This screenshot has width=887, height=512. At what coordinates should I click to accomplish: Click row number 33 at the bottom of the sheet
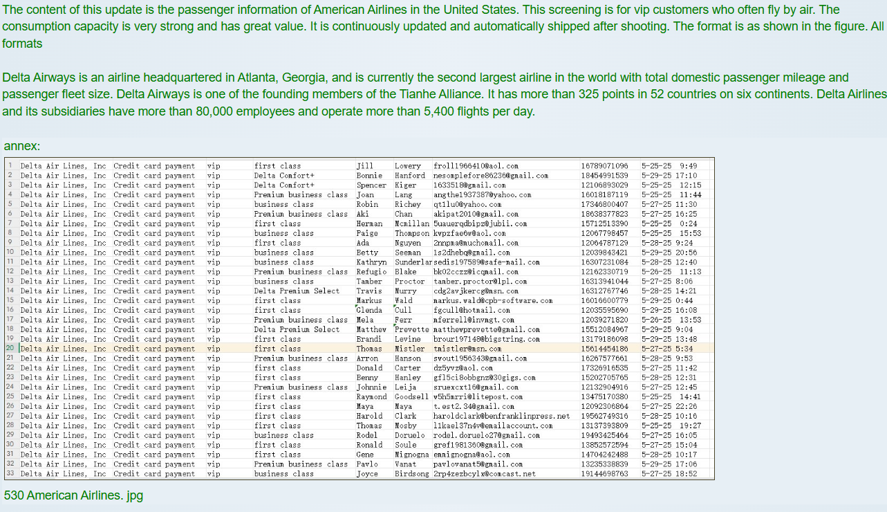click(x=10, y=474)
